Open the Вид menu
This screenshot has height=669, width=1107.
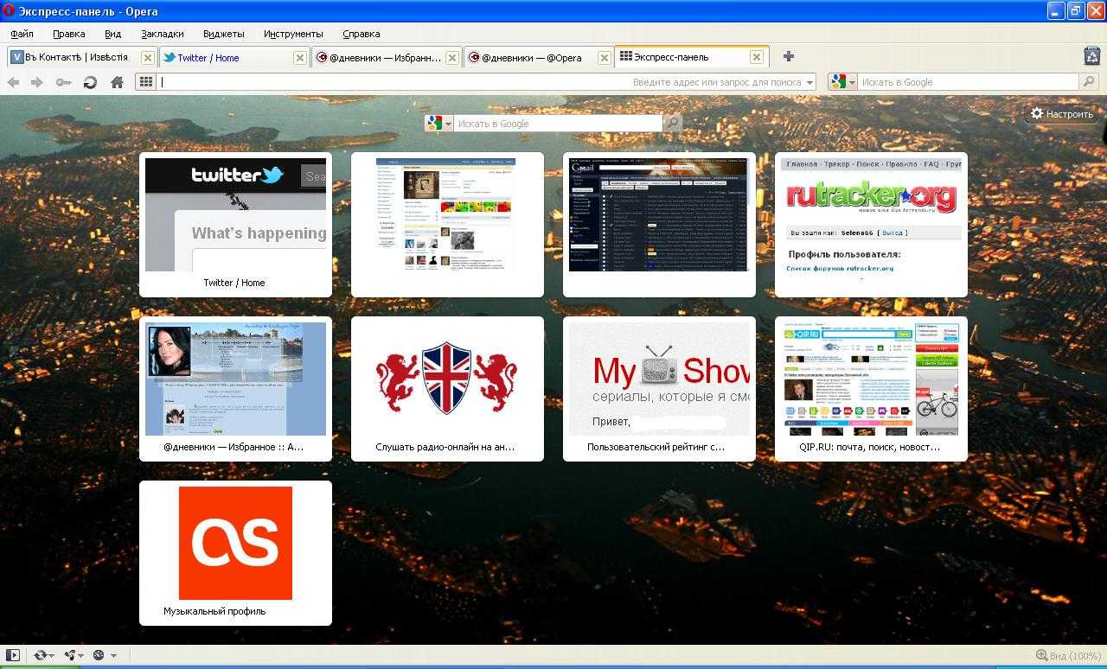click(x=112, y=34)
